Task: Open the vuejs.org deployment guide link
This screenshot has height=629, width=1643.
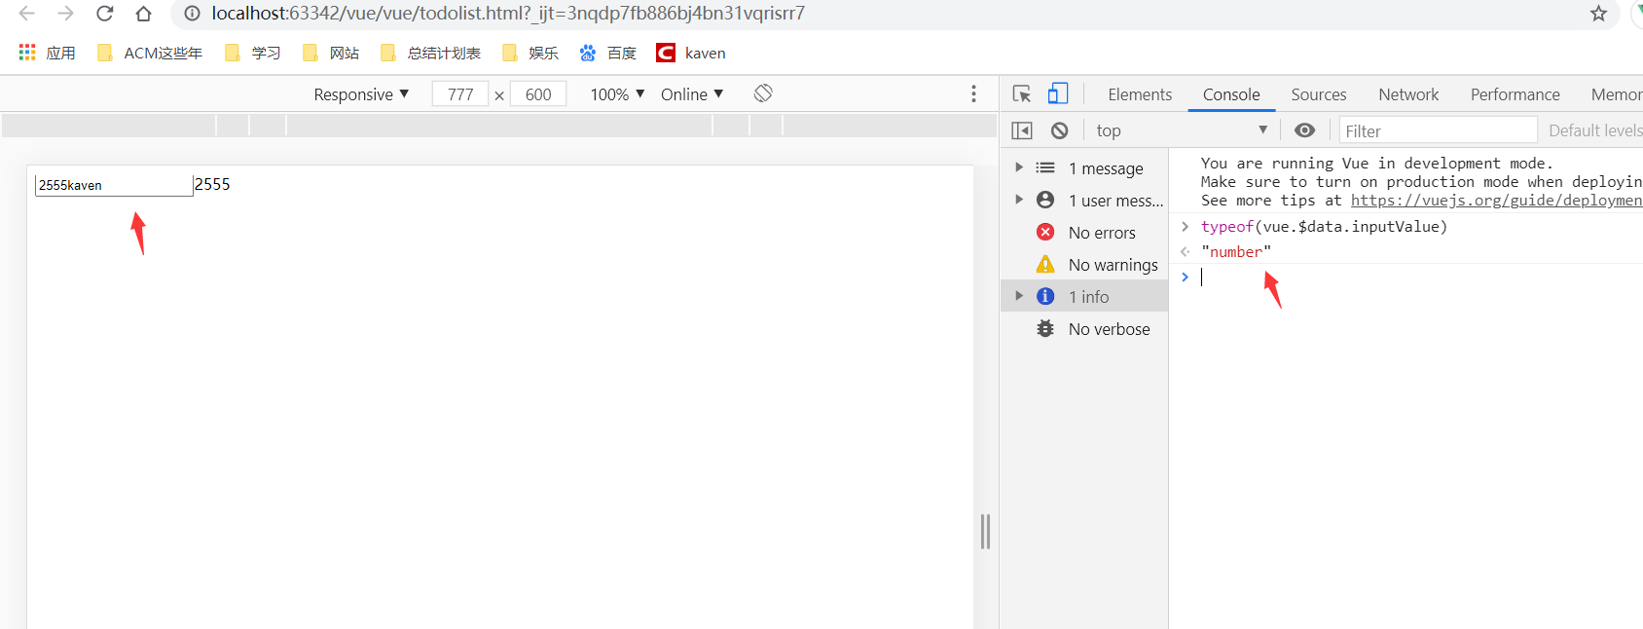Action: pyautogui.click(x=1496, y=201)
